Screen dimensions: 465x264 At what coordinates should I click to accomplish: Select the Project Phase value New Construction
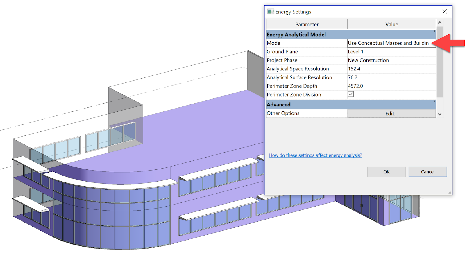point(391,60)
